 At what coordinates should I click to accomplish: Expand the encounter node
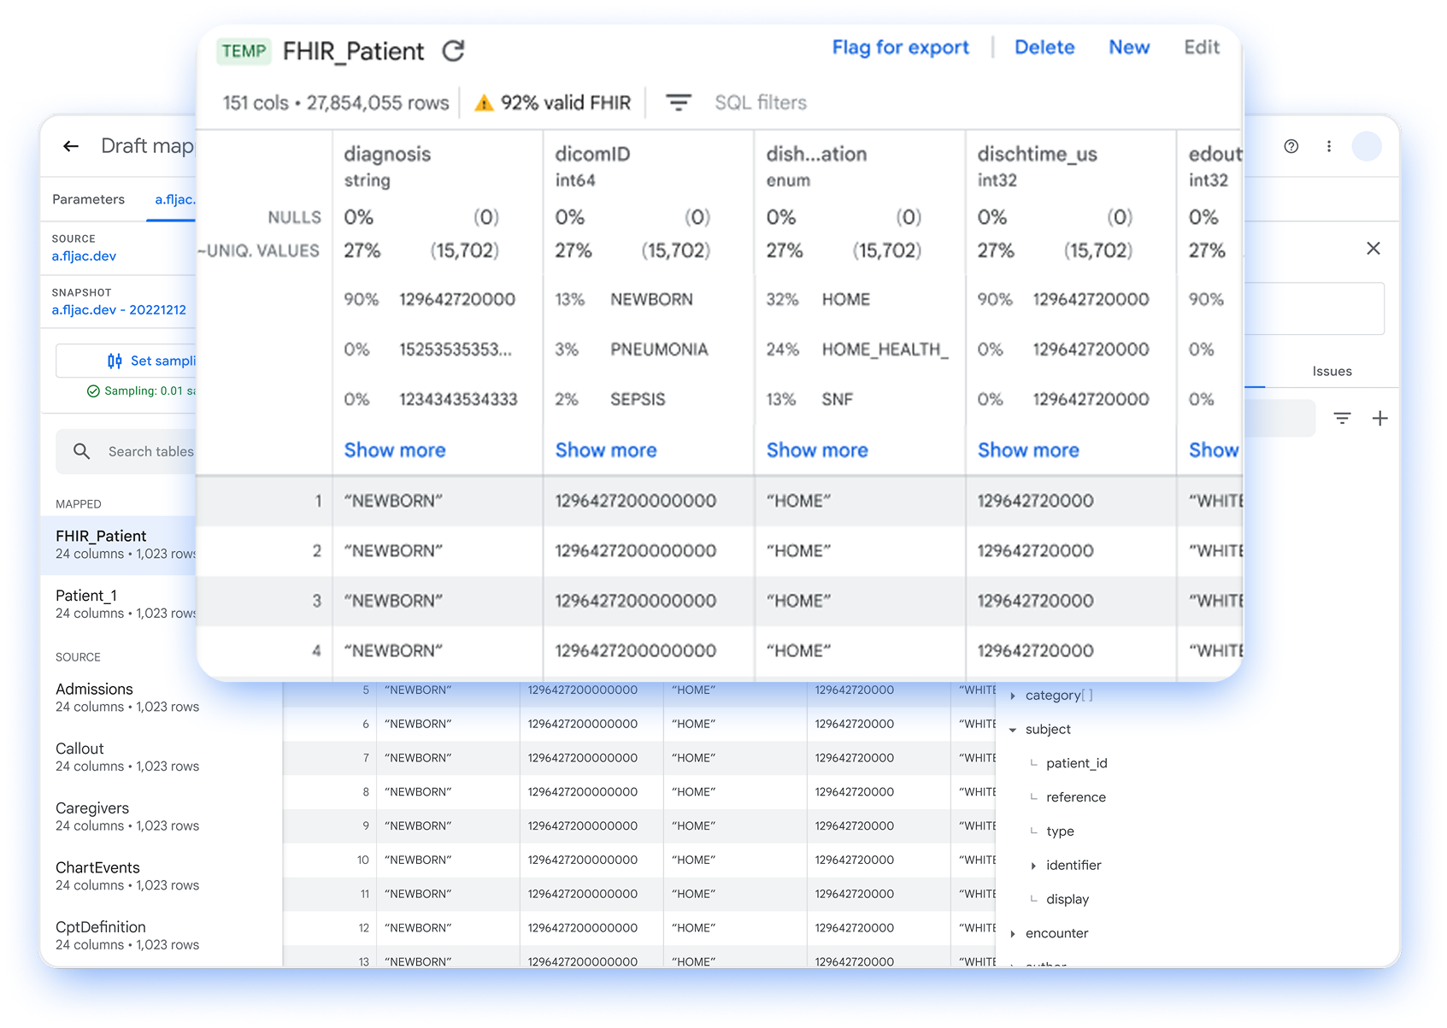(x=1013, y=934)
